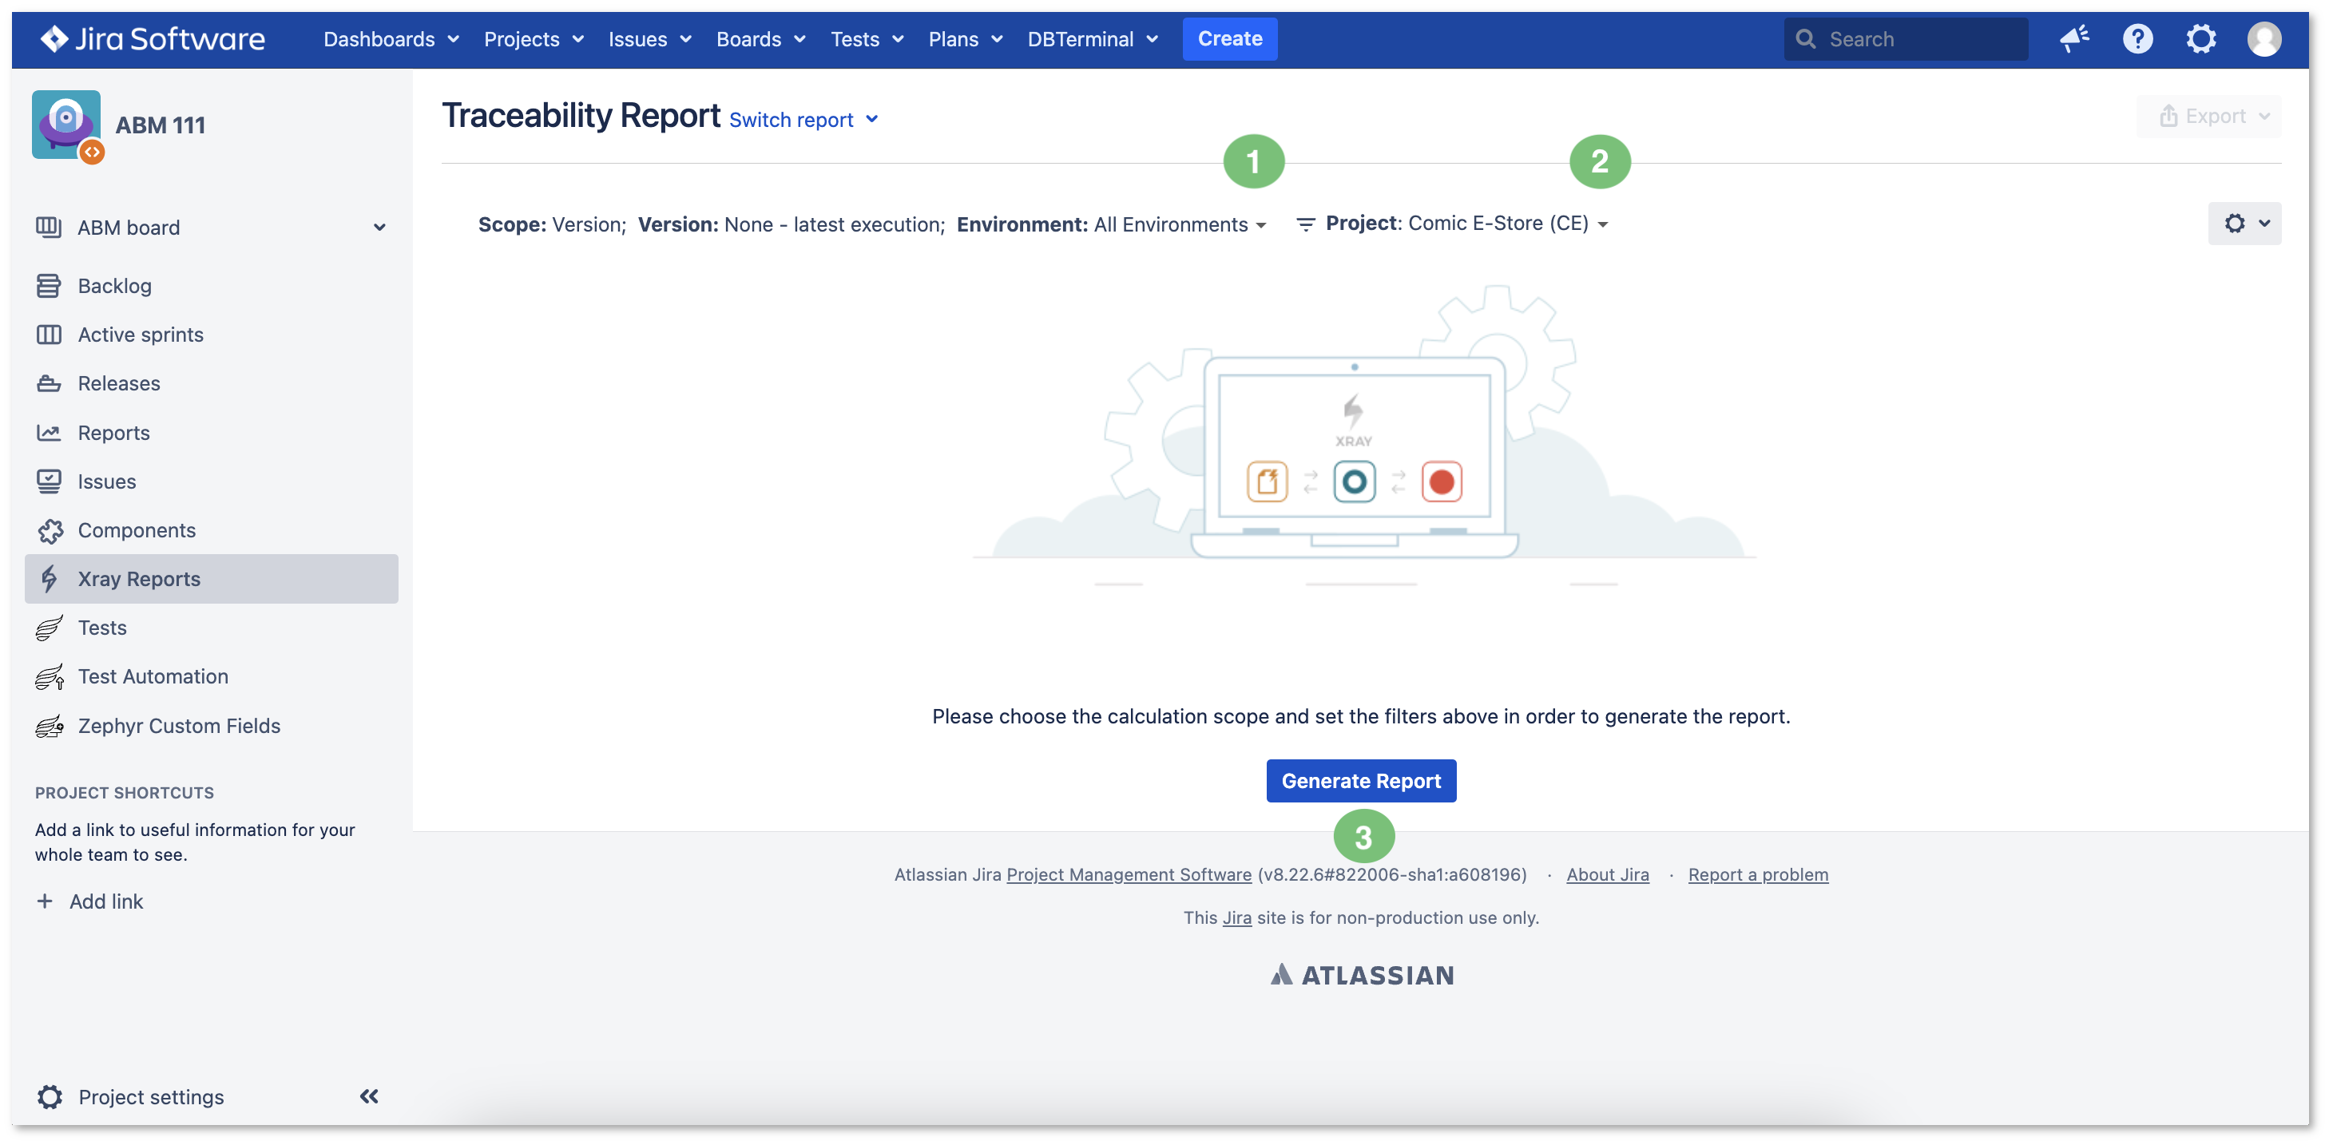This screenshot has height=1145, width=2329.
Task: Click the Create button
Action: click(x=1230, y=39)
